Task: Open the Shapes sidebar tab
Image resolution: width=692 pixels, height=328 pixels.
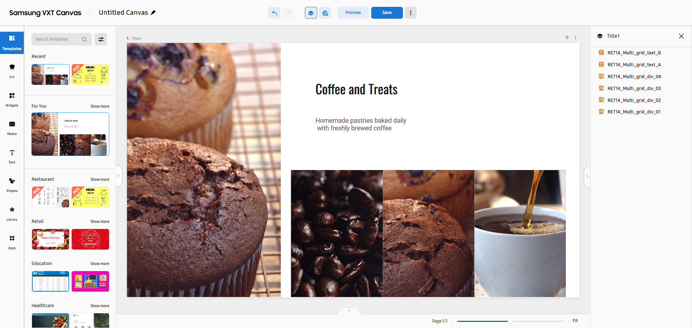Action: point(12,185)
